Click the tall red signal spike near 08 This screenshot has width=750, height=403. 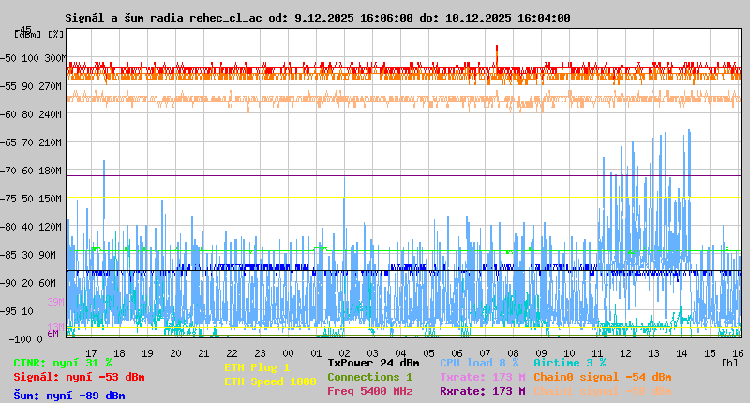pos(497,54)
